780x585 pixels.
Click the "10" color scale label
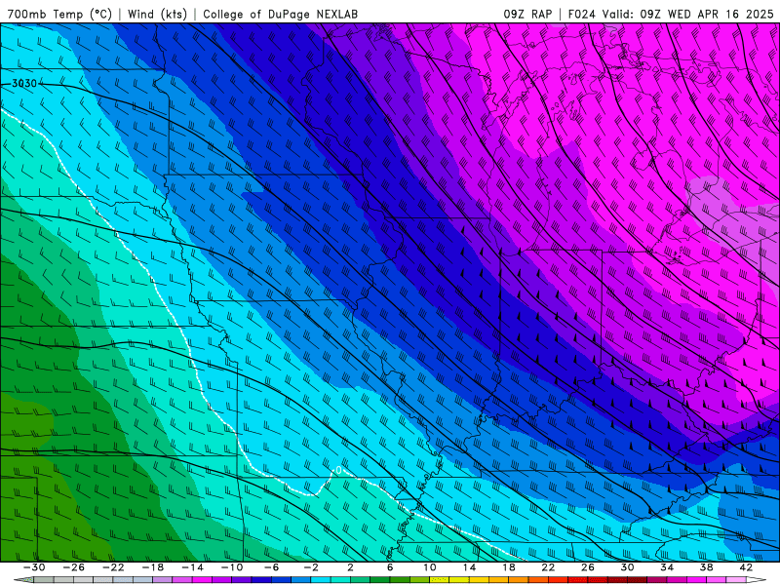(430, 567)
